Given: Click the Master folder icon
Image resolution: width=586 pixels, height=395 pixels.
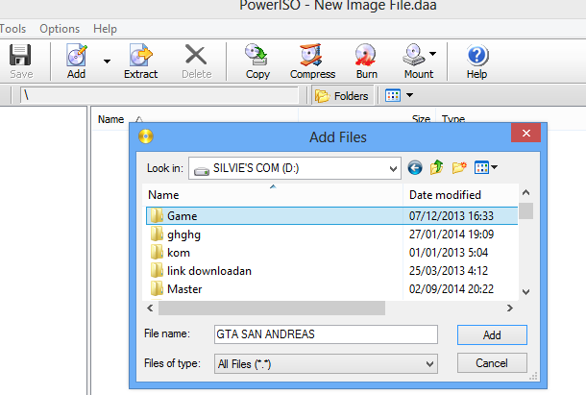Looking at the screenshot, I should (x=157, y=288).
